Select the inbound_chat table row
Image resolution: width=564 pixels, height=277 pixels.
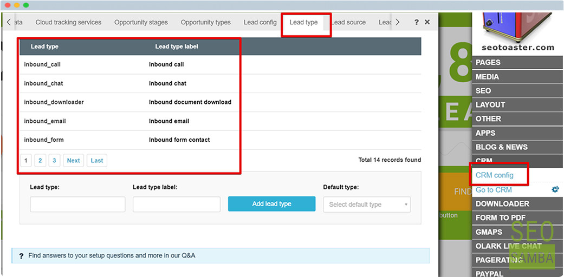click(220, 83)
